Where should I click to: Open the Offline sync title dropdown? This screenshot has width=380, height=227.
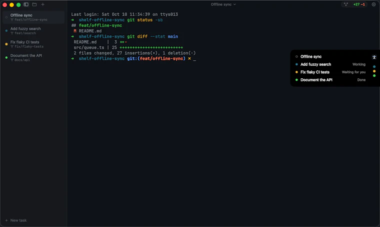pyautogui.click(x=223, y=4)
